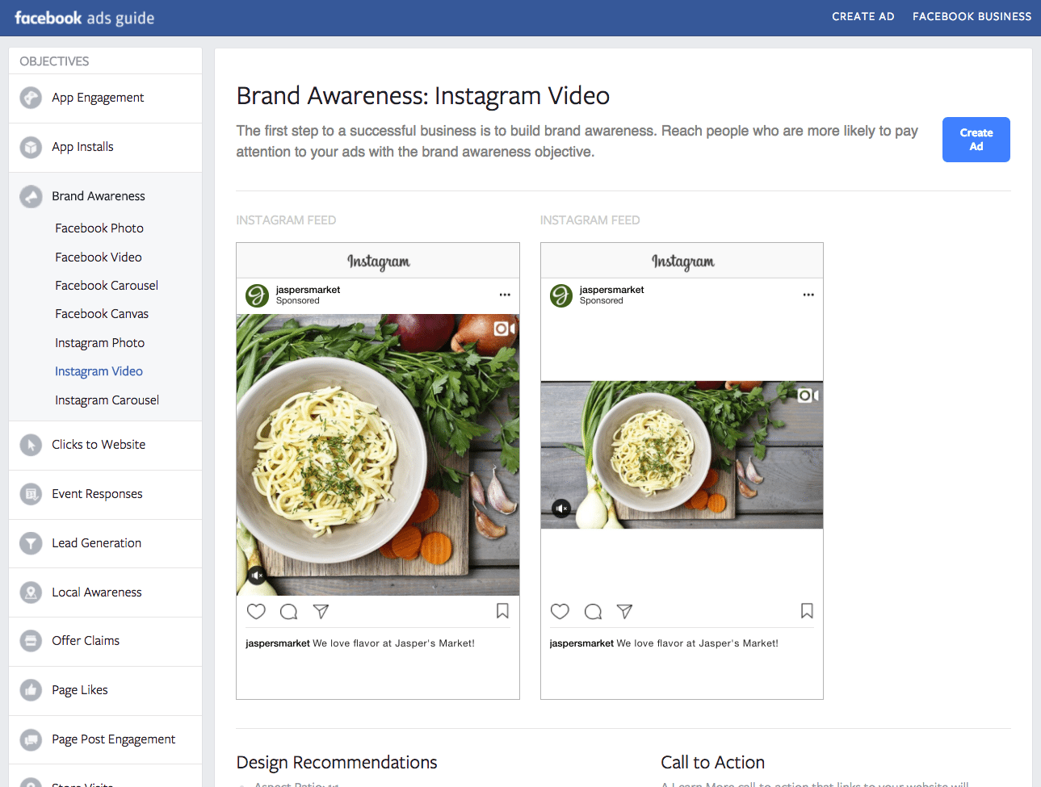Click the facebook ads guide logo
The image size is (1041, 787).
84,18
